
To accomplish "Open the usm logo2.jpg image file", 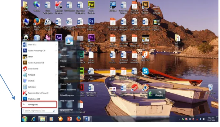I will pos(156,9).
